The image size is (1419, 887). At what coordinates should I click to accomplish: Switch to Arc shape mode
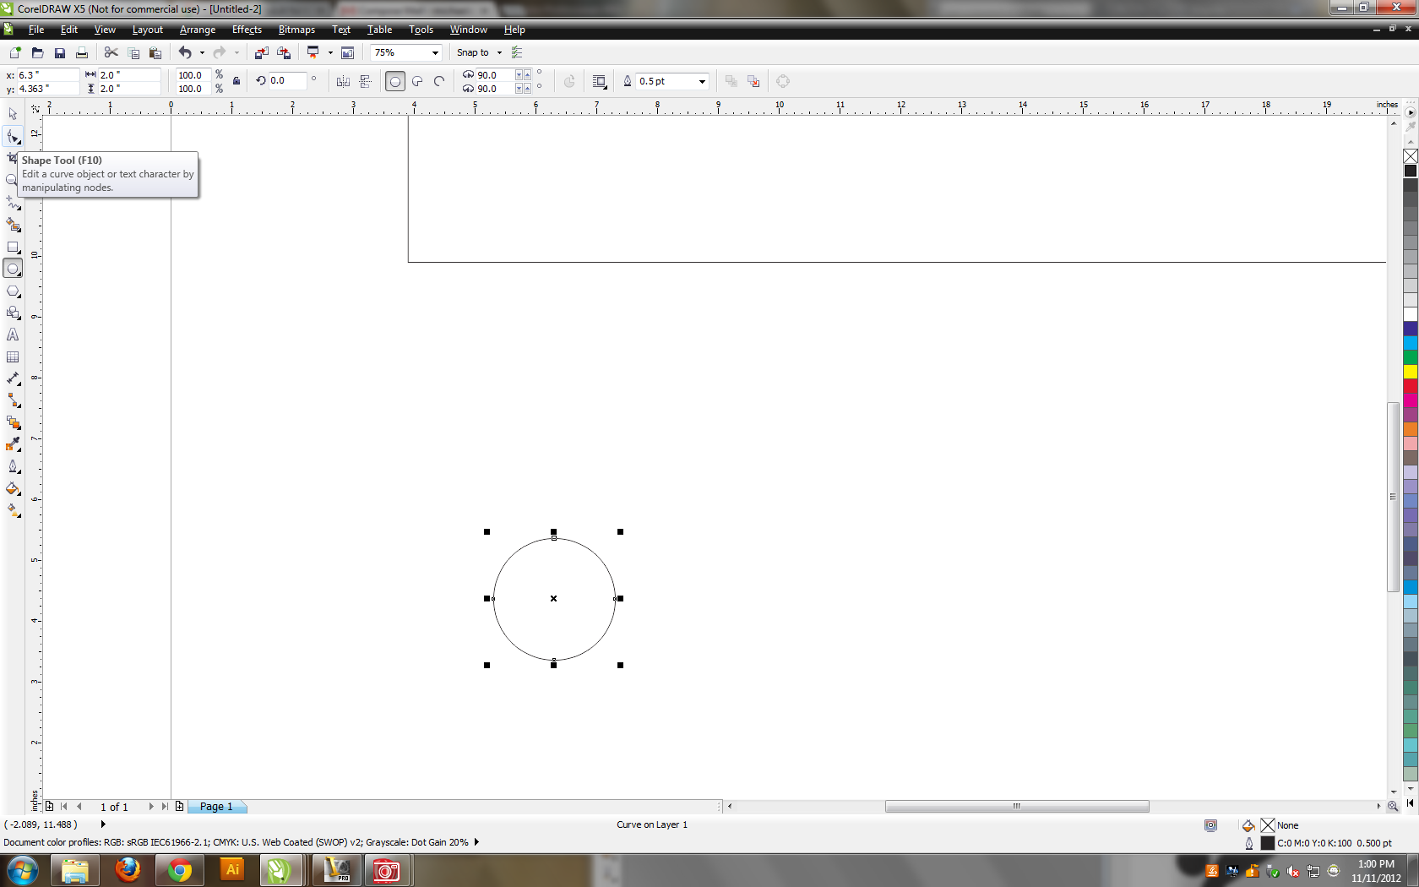coord(439,81)
